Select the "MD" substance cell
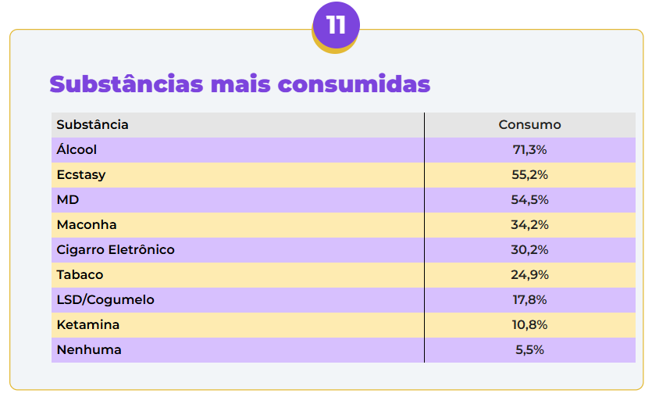The width and height of the screenshot is (652, 397). click(68, 200)
